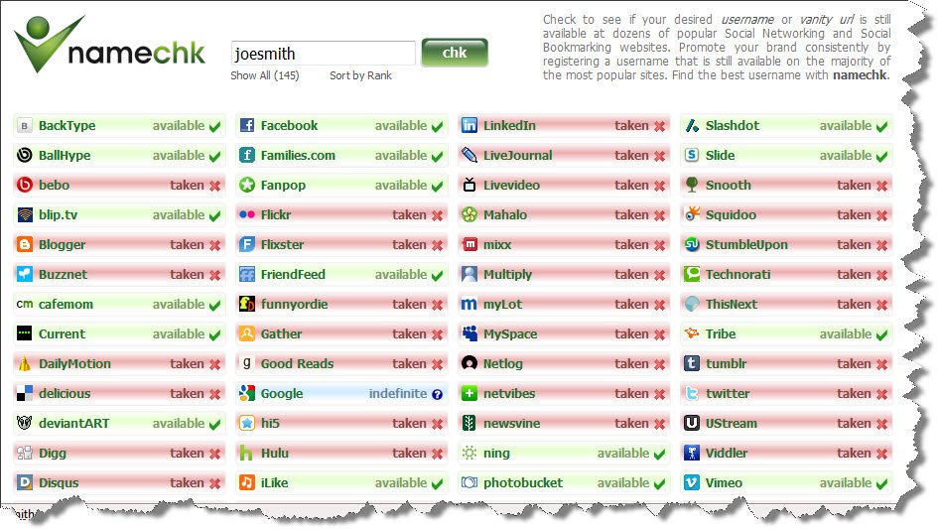Image resolution: width=939 pixels, height=529 pixels.
Task: Click the red X next to Digg
Action: pyautogui.click(x=215, y=454)
